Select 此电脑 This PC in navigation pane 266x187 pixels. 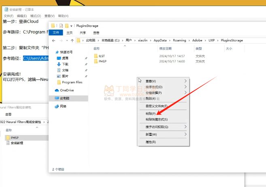(x=65, y=98)
